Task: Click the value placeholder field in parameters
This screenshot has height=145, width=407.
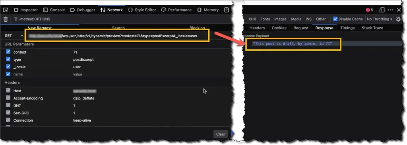Action: 78,74
